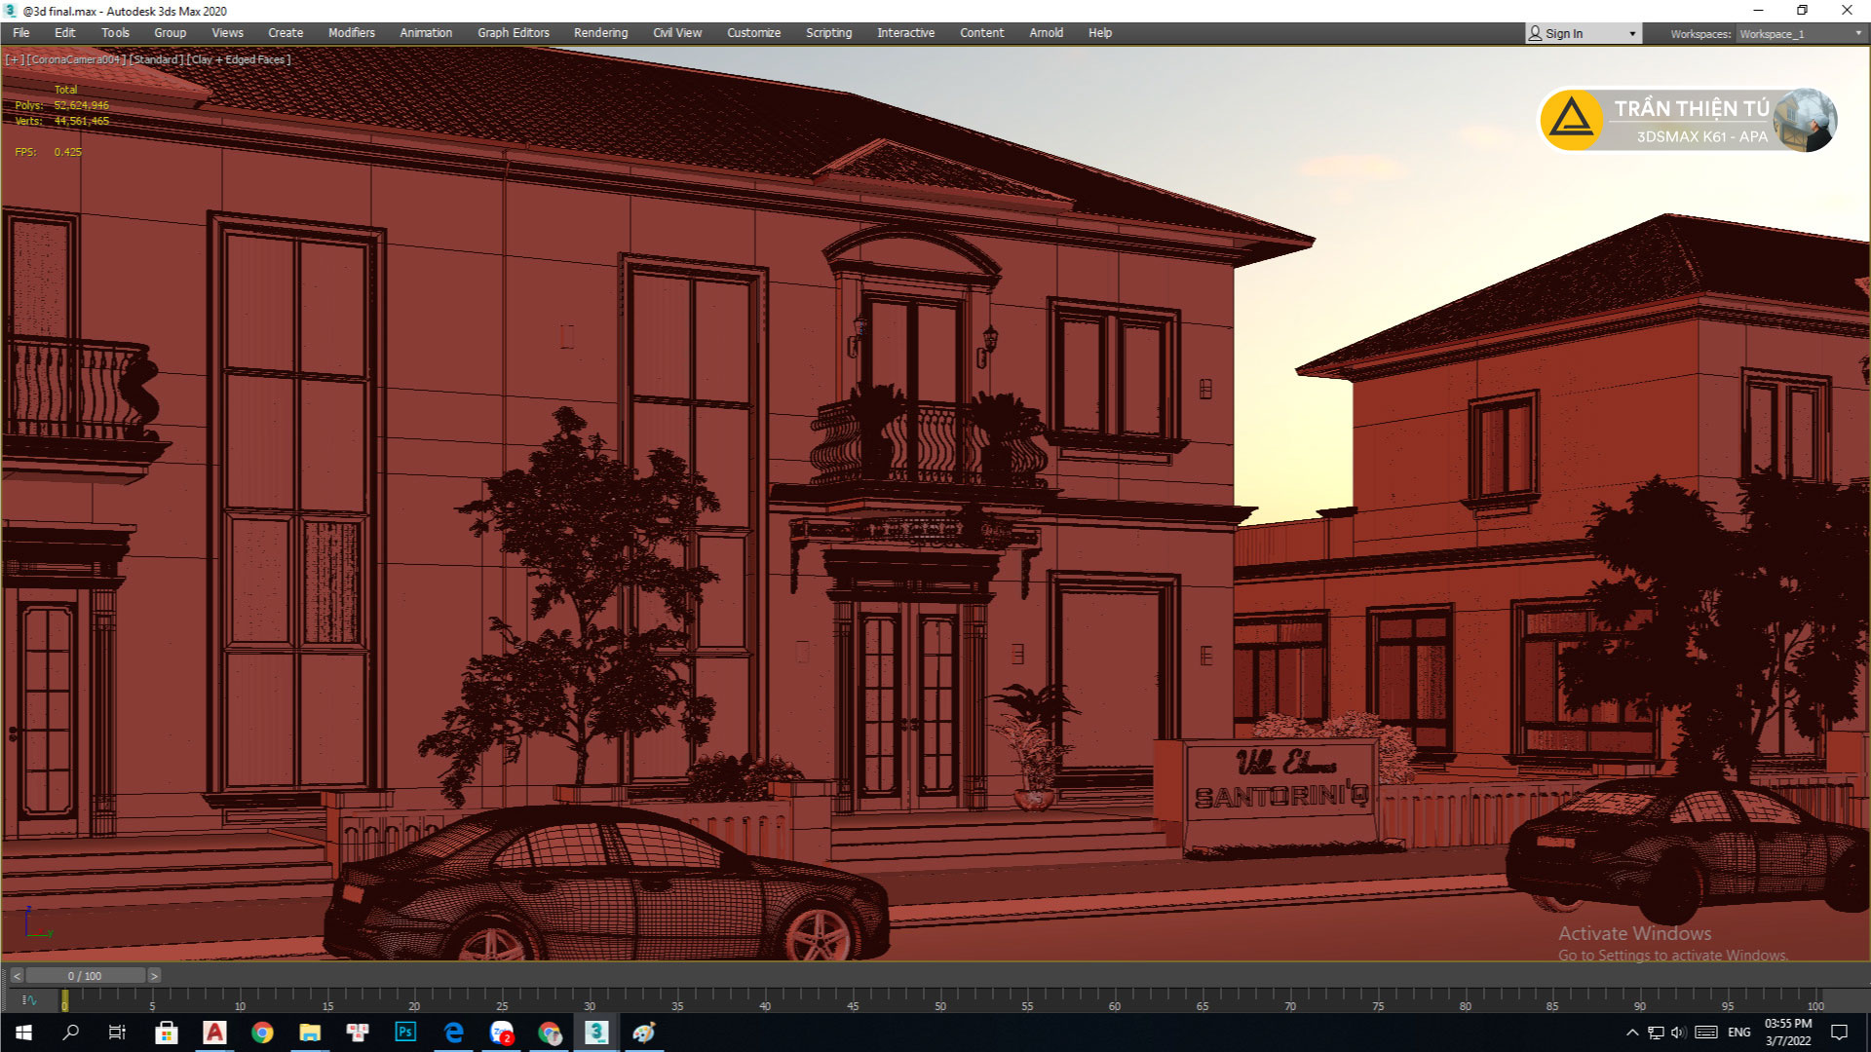Open the Modifiers menu

pos(351,33)
